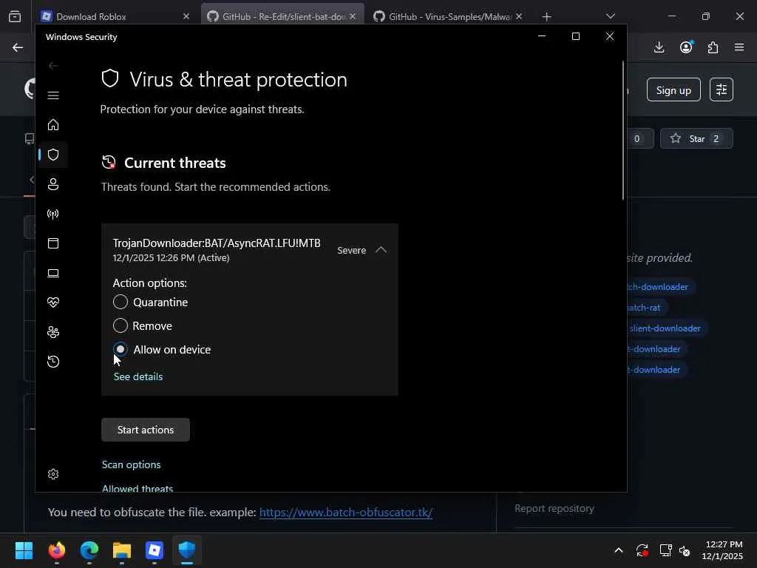Open Account protection person icon in sidebar
Viewport: 757px width, 568px height.
(53, 184)
